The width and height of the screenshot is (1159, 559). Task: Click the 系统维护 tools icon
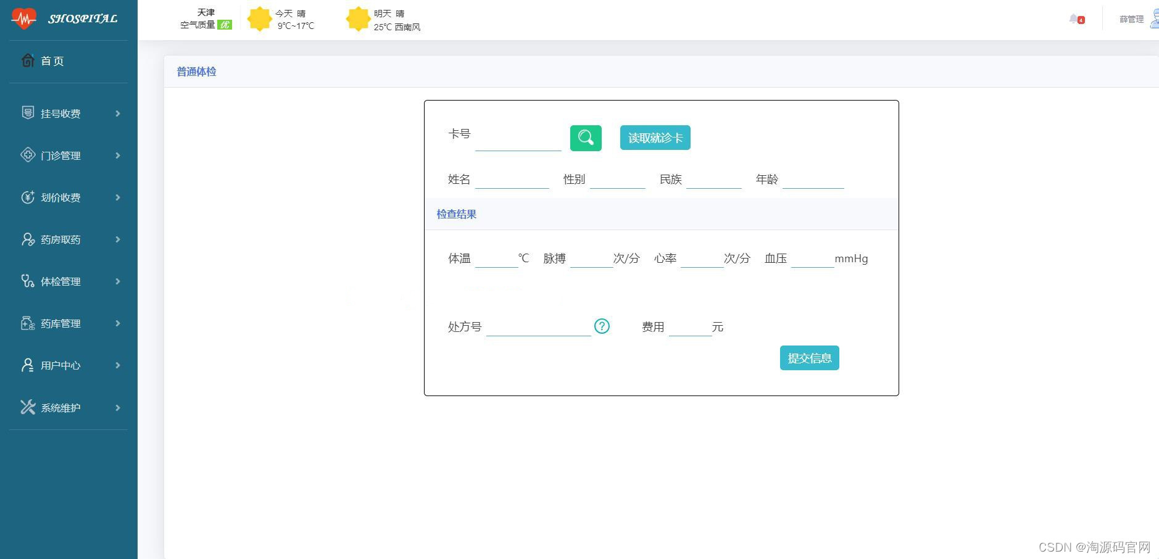pyautogui.click(x=28, y=407)
